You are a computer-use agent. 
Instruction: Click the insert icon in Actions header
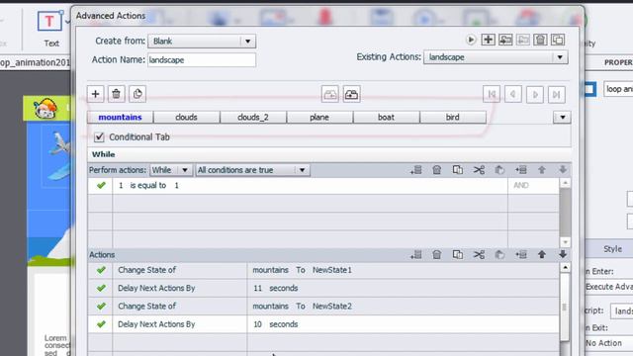pos(521,255)
